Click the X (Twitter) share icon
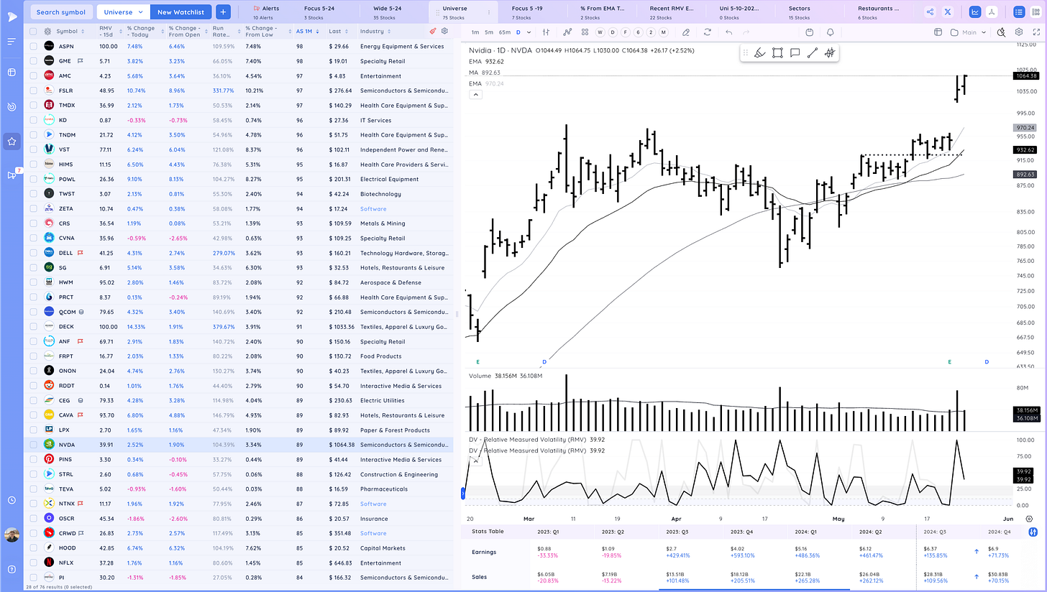 coord(948,11)
